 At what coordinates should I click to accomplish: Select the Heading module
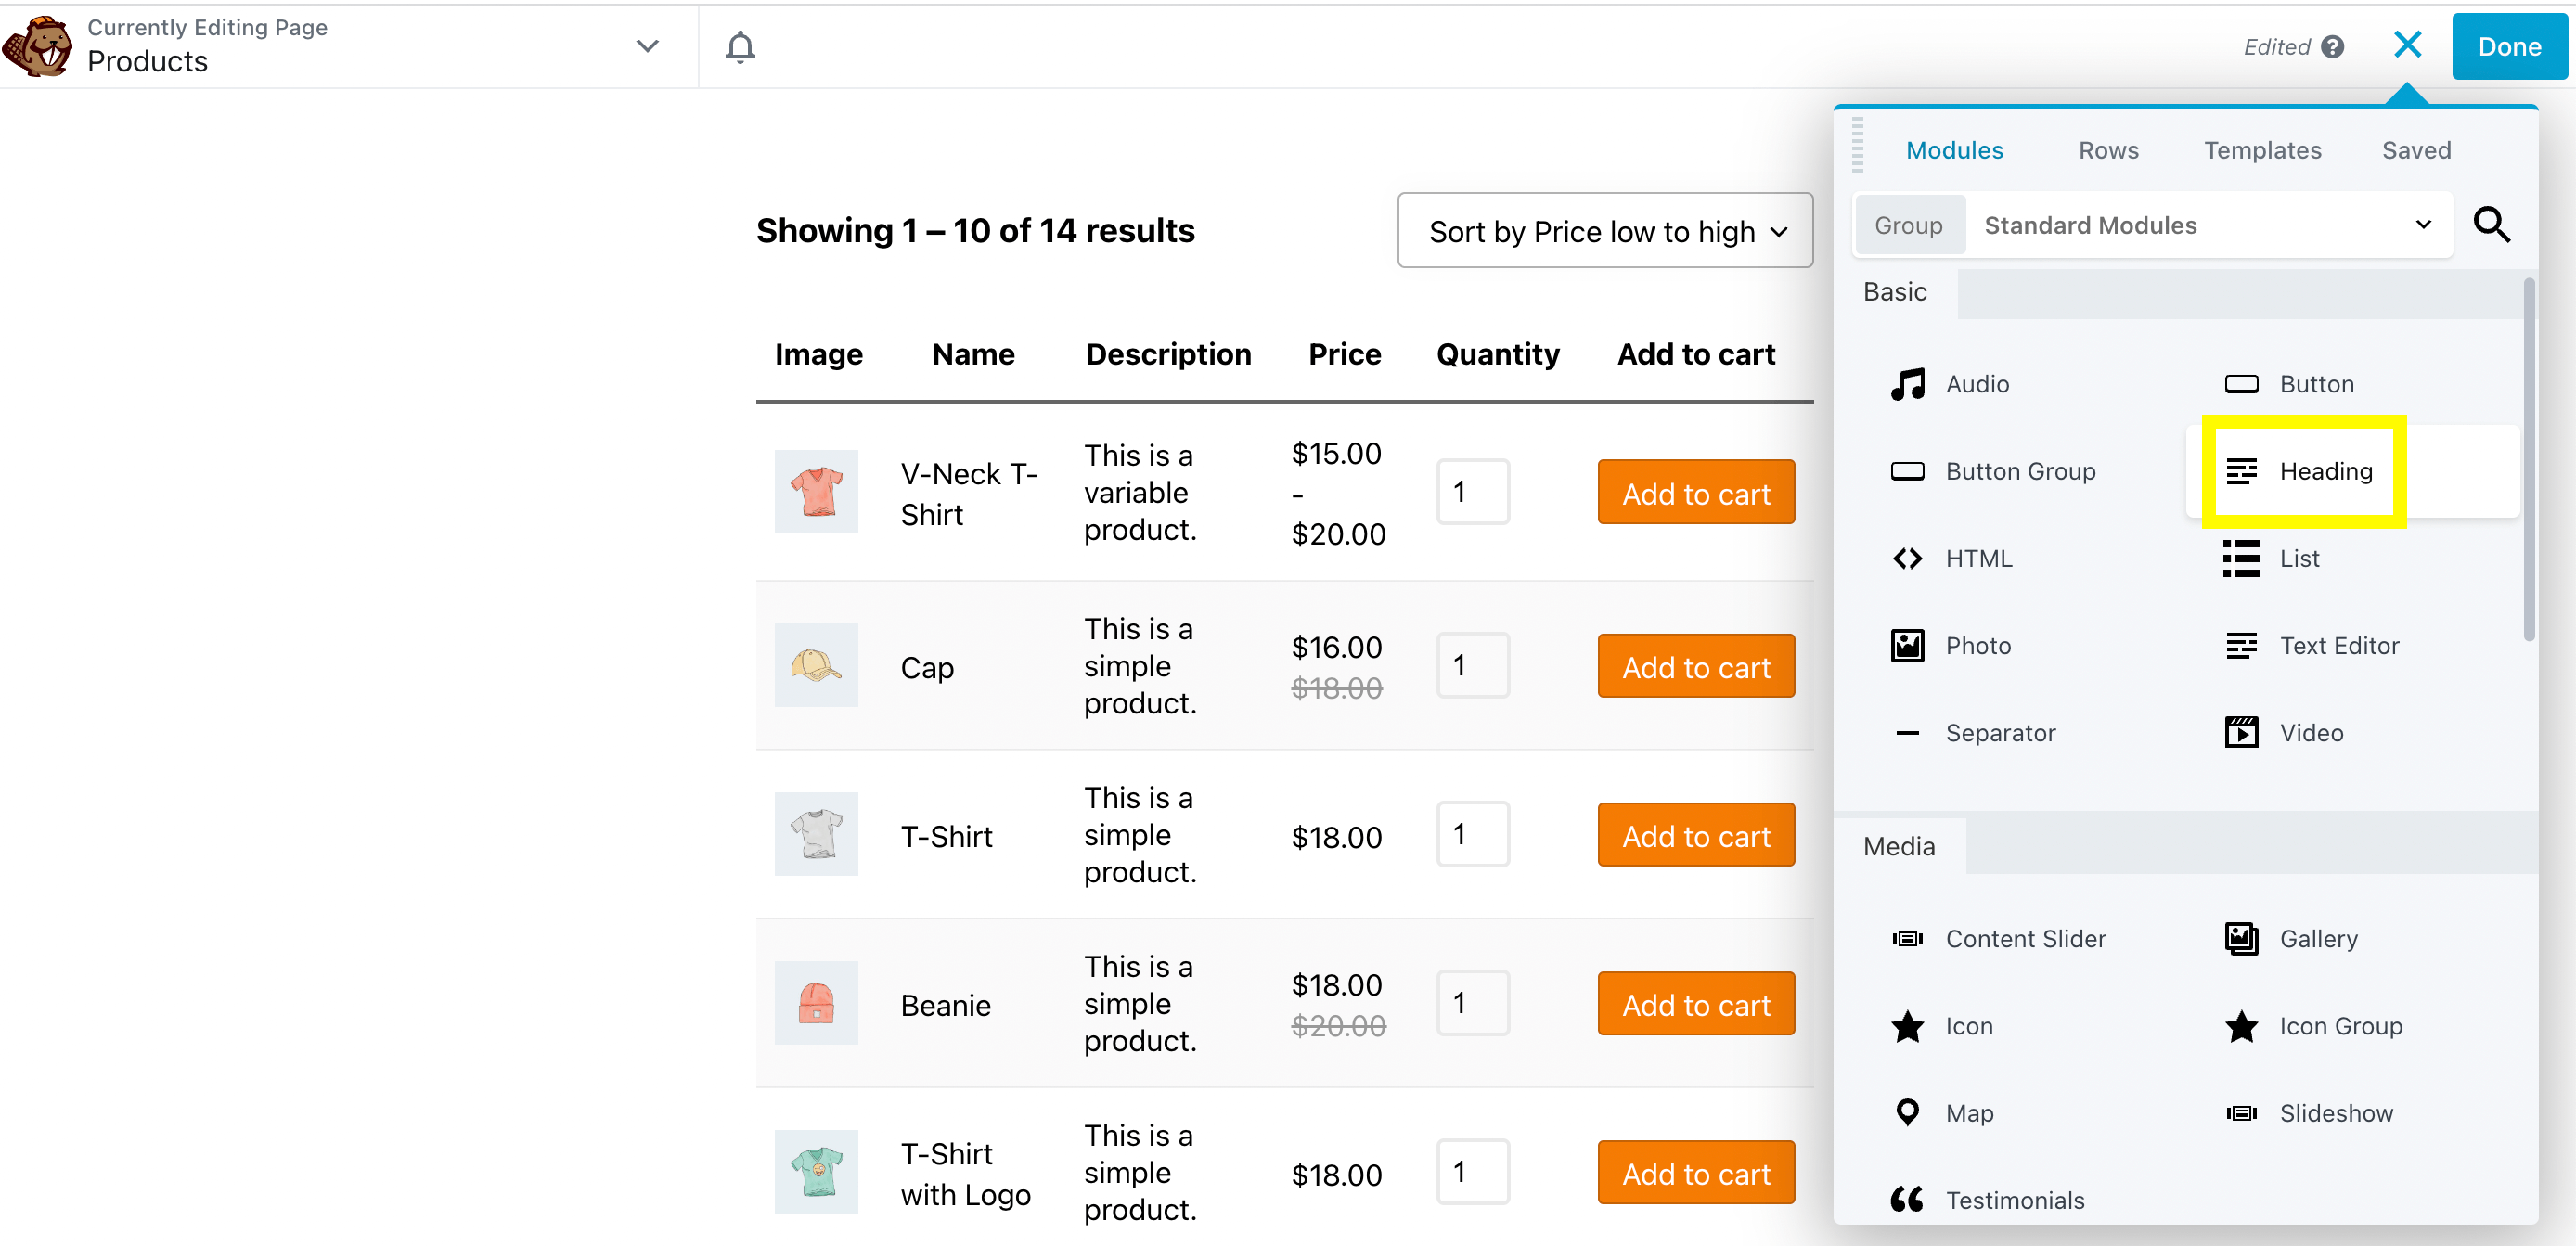pos(2301,471)
